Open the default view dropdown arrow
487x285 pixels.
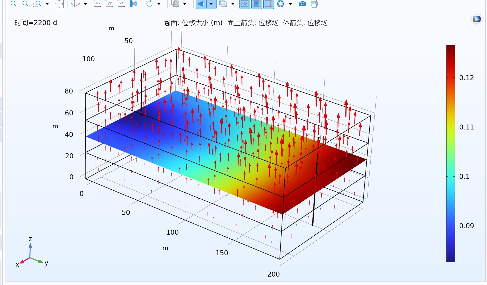click(85, 4)
